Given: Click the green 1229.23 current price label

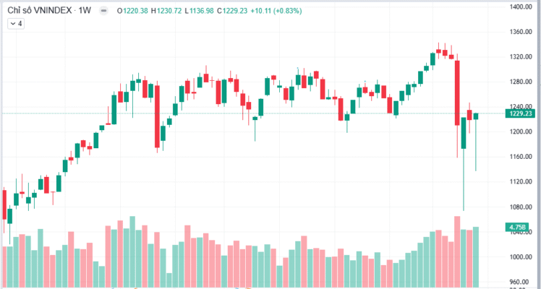Looking at the screenshot, I should click(521, 113).
